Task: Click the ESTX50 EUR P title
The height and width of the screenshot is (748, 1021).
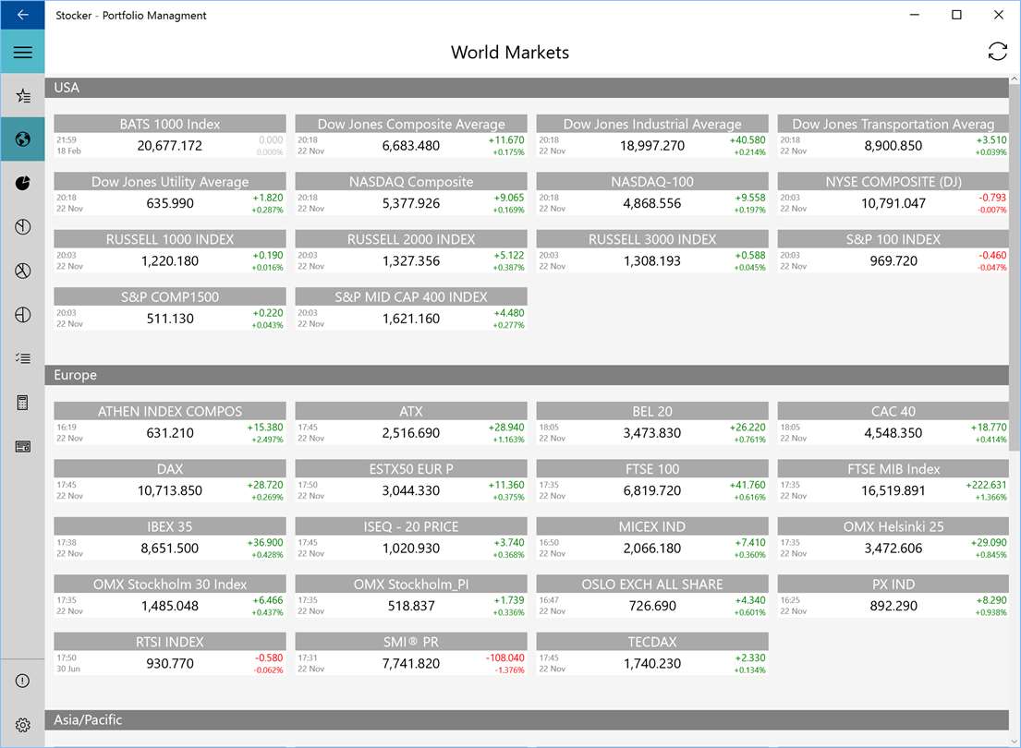Action: (x=411, y=469)
